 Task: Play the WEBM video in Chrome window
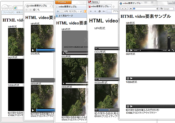pos(33,110)
